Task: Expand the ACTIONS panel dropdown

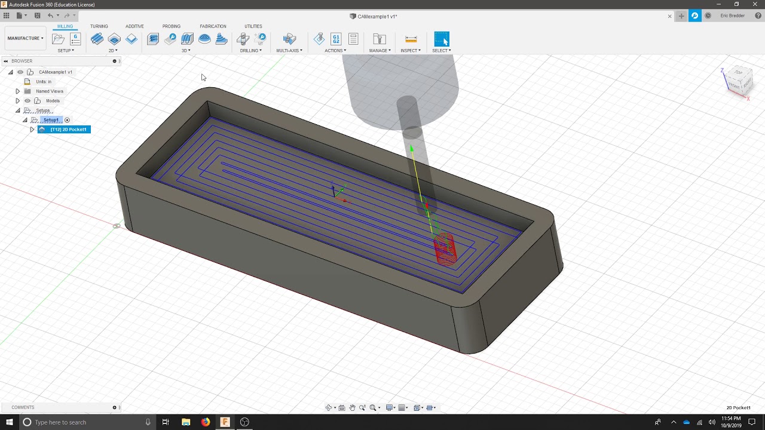Action: (x=335, y=51)
